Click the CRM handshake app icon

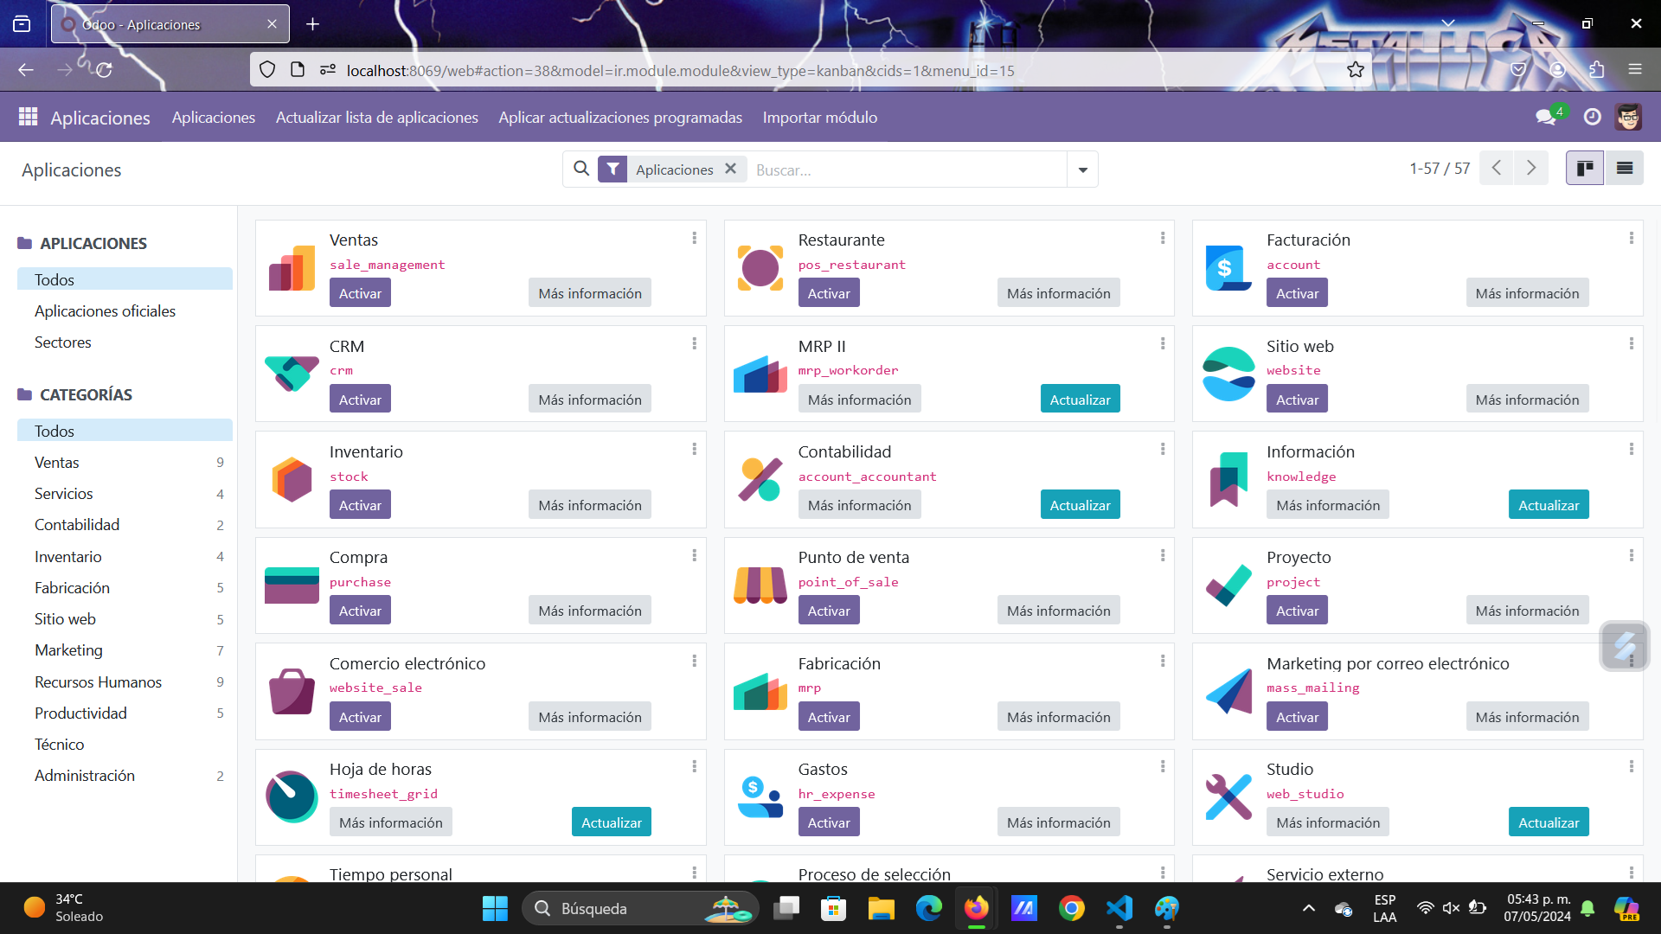pyautogui.click(x=292, y=374)
